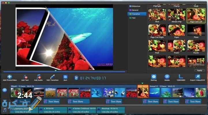This screenshot has height=115, width=208.
Task: Open the Setting gear icon
Action: (154, 77)
